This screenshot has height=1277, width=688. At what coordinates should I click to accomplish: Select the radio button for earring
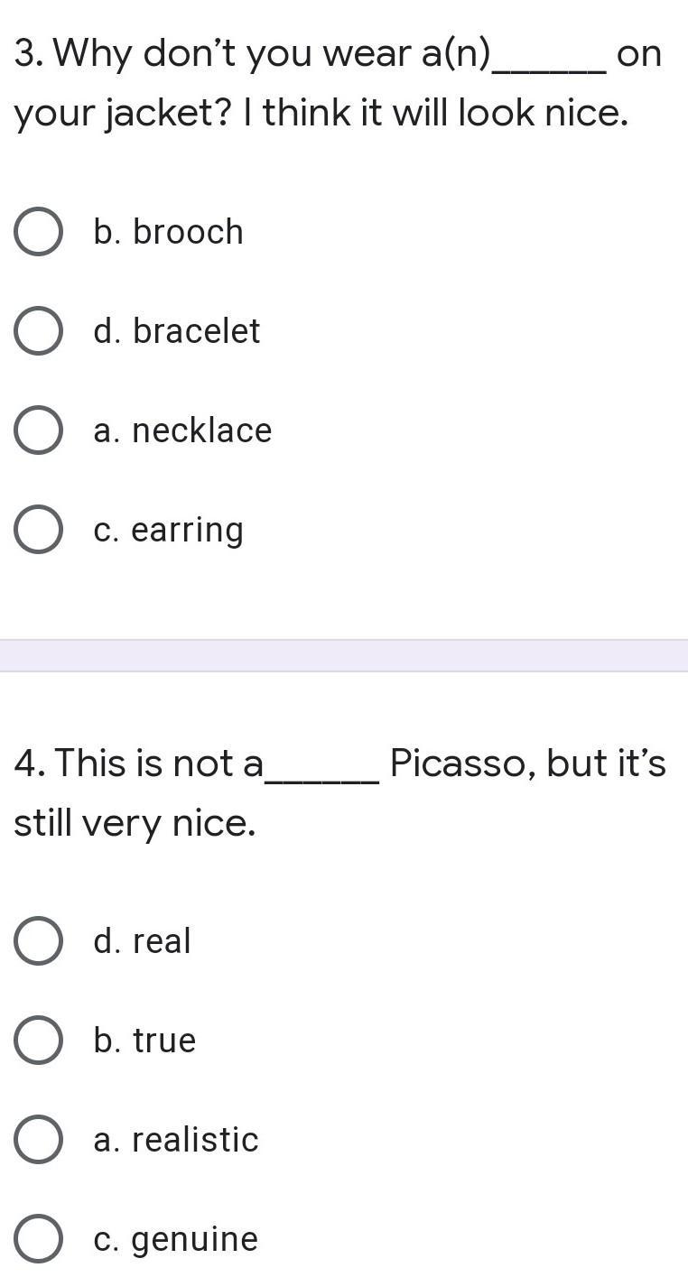click(x=39, y=530)
